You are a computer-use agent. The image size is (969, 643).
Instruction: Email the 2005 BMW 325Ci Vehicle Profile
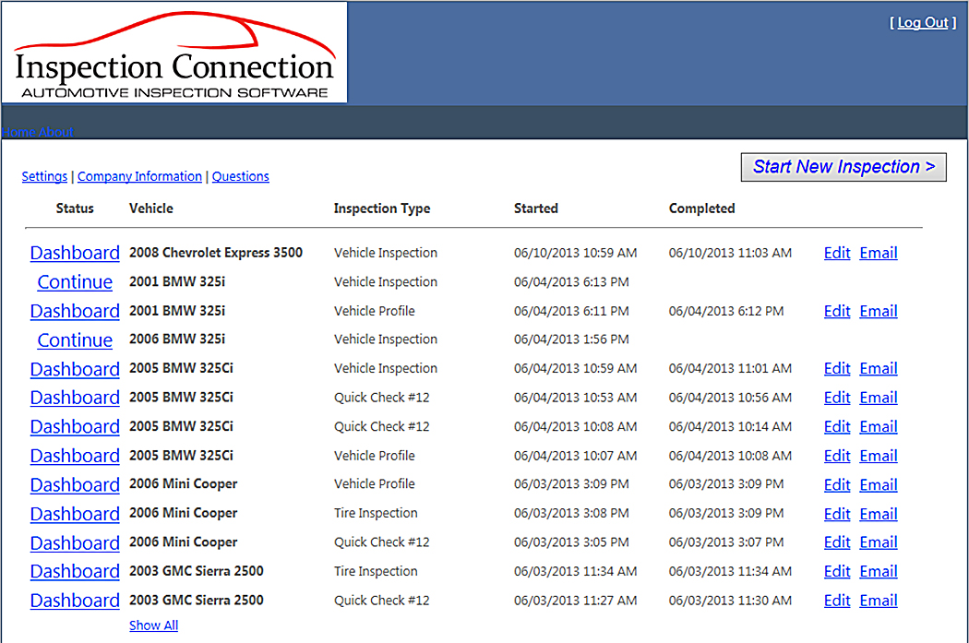pyautogui.click(x=879, y=456)
